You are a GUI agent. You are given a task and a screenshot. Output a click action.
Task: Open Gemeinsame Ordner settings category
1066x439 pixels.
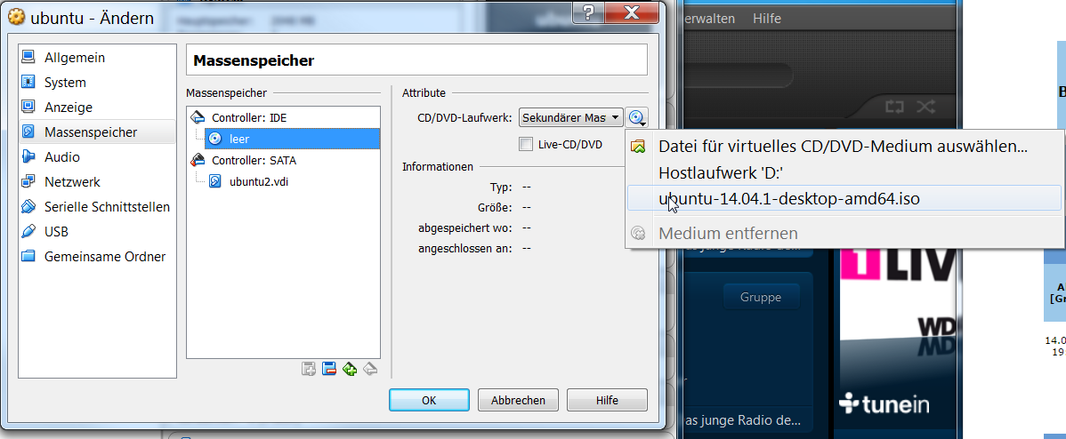click(x=96, y=257)
